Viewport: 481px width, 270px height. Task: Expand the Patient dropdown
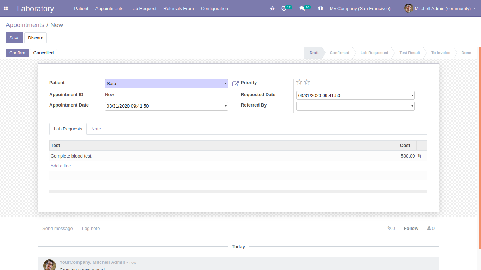225,84
